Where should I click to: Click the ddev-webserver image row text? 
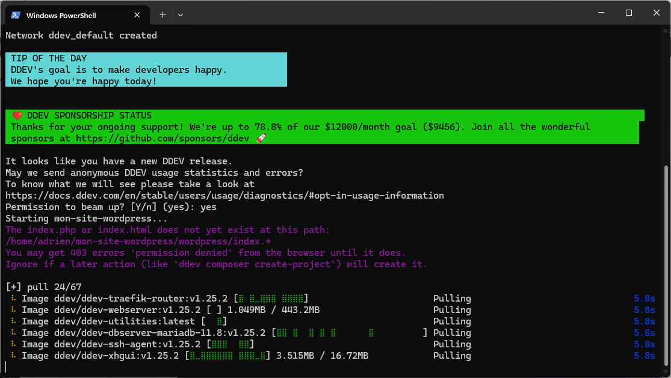tap(111, 310)
